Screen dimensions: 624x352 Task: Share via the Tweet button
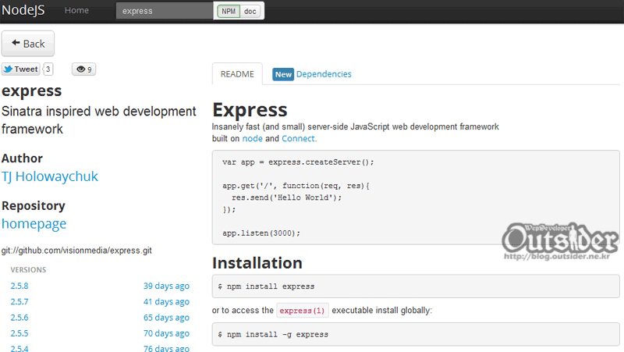[x=21, y=69]
